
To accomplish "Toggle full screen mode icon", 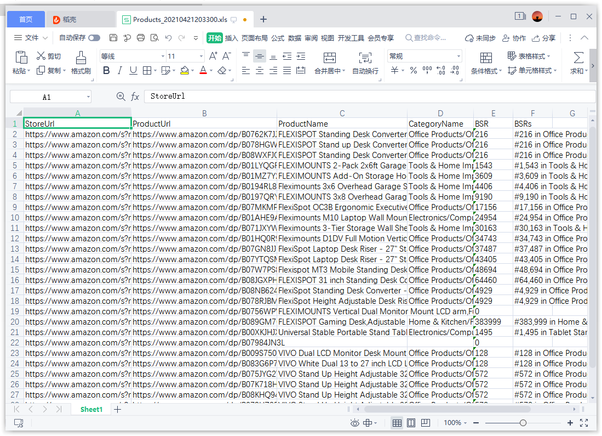I will [584, 423].
